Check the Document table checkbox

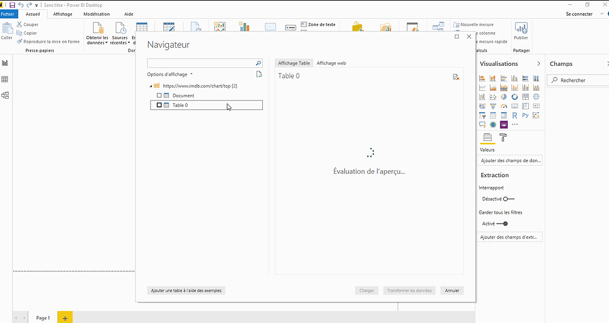(x=159, y=96)
